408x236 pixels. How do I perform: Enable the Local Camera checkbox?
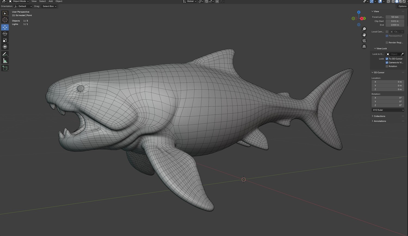(387, 32)
